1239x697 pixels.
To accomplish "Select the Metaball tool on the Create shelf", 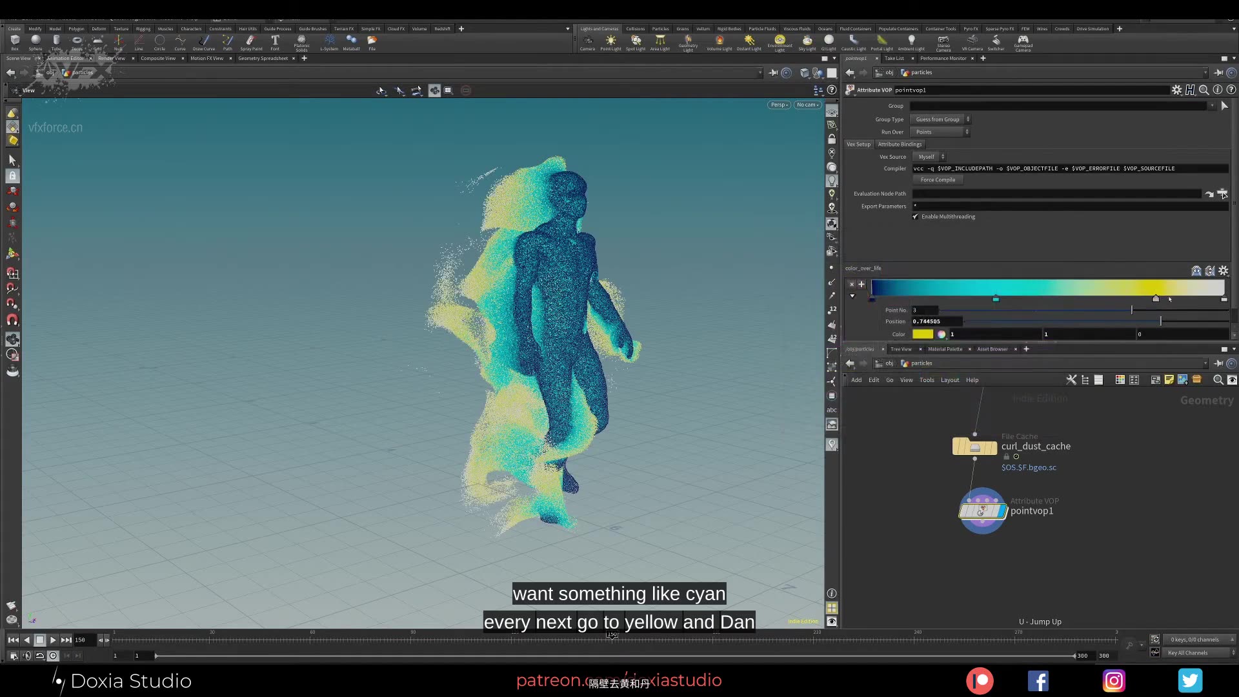I will [x=352, y=41].
